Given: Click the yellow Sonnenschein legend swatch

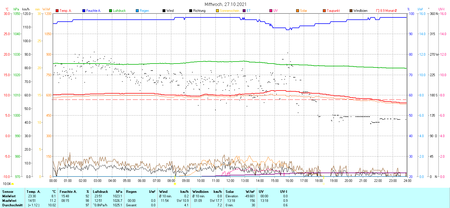Looking at the screenshot, I should point(217,11).
